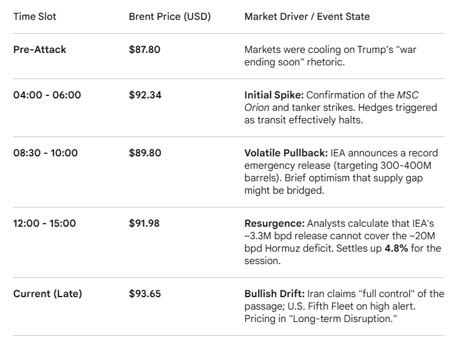
Task: Select the 04:00 - 06:00 time slot
Action: coord(47,95)
